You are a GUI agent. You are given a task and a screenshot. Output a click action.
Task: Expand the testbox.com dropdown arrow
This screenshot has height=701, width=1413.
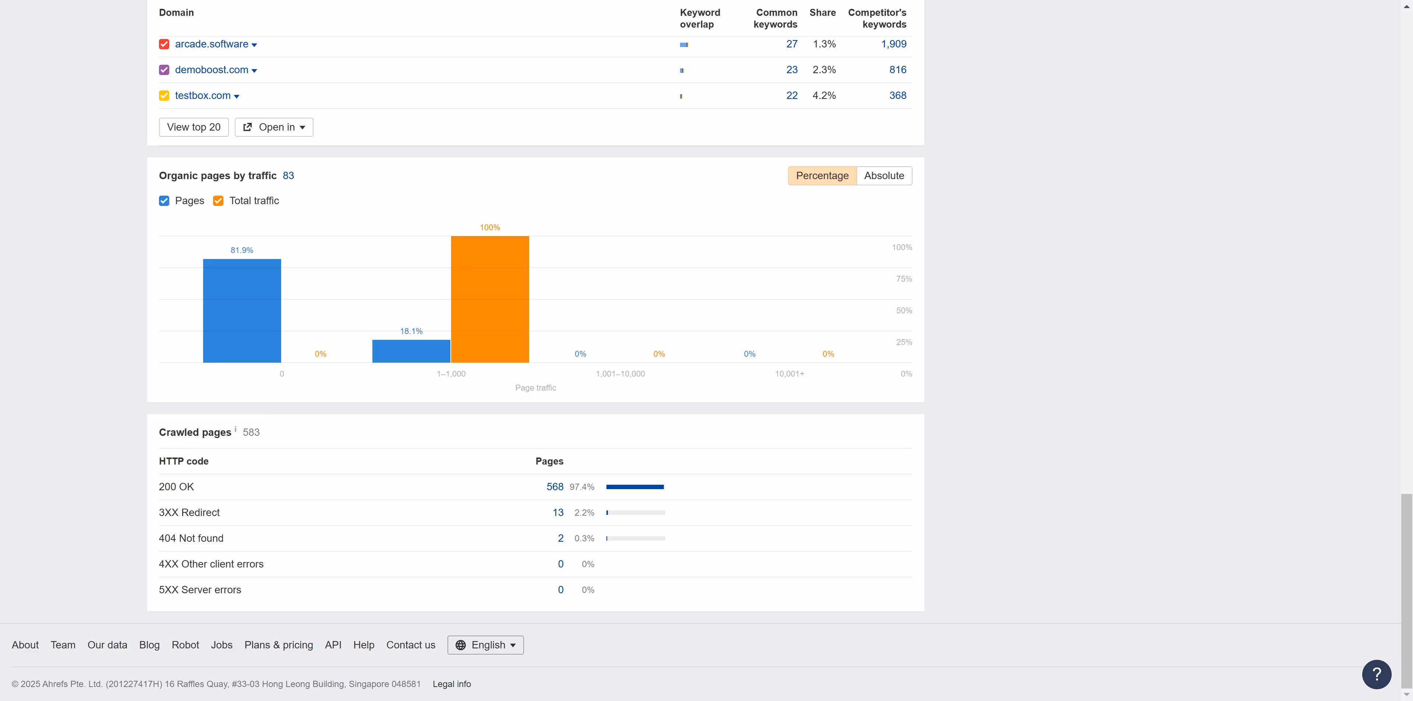point(236,96)
